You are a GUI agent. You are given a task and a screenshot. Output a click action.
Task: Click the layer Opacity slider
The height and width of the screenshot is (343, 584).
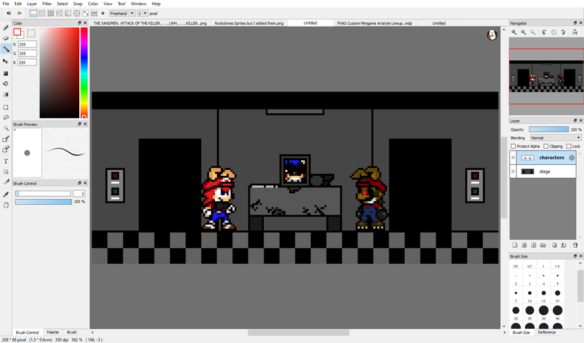click(548, 130)
